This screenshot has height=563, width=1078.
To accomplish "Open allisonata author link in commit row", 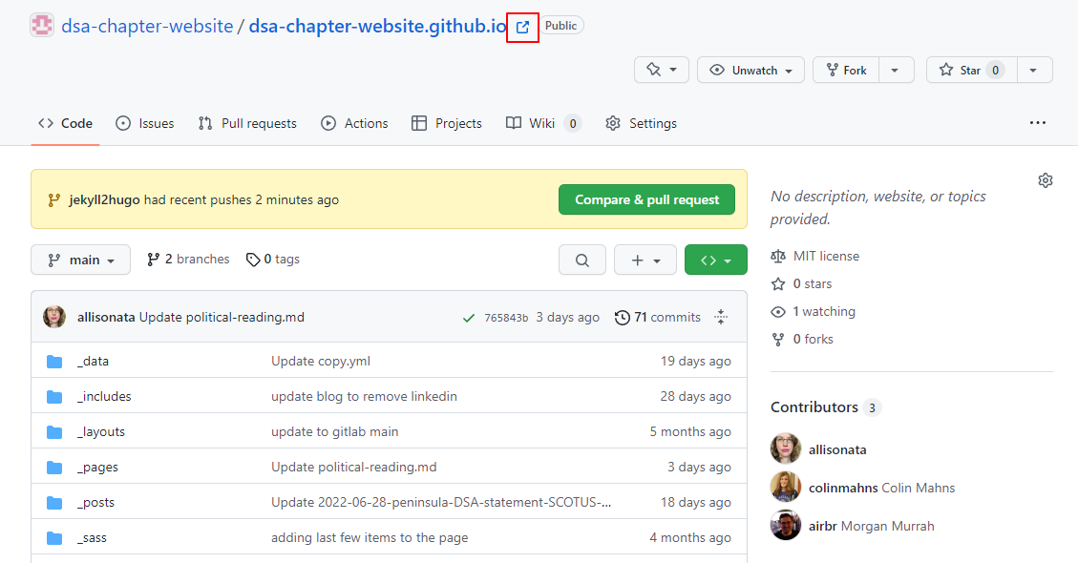I will [106, 317].
